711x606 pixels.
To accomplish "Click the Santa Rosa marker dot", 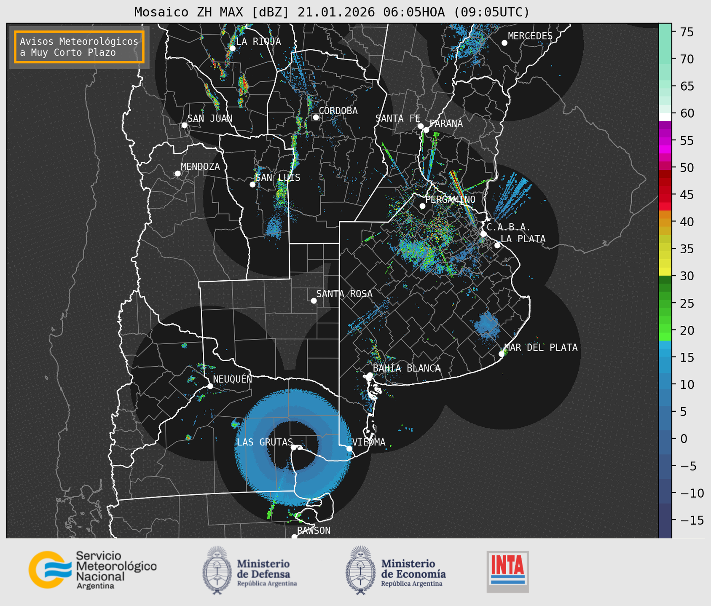I will click(x=314, y=300).
